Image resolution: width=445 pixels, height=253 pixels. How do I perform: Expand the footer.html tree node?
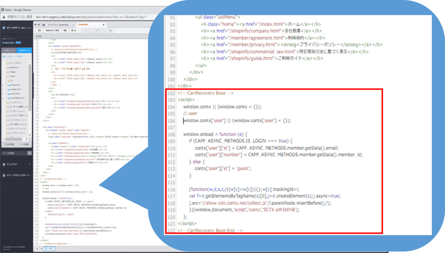tap(3, 85)
